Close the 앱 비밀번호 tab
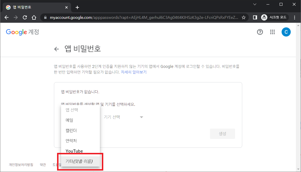The height and width of the screenshot is (172, 301). 66,7
